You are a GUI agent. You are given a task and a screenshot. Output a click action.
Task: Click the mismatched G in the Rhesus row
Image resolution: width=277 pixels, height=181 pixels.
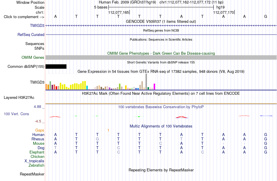pos(97,139)
